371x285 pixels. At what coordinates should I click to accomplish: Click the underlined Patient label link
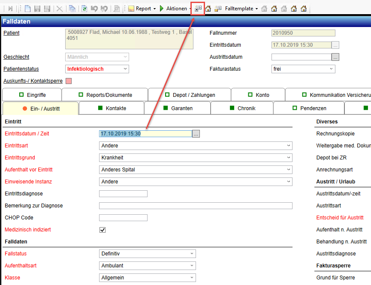point(12,33)
